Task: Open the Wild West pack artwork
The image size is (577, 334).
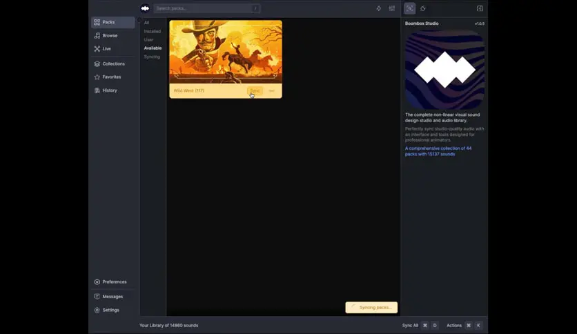Action: (226, 52)
